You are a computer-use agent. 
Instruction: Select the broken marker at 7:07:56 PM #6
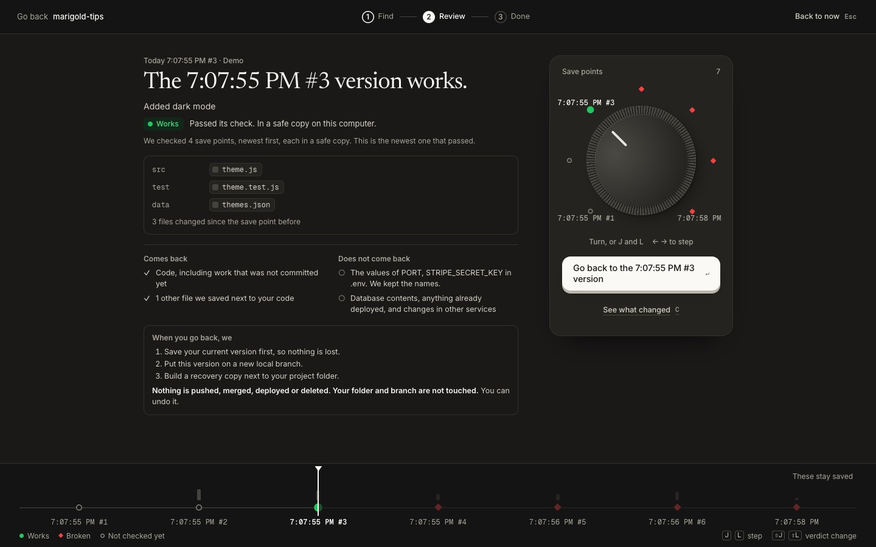click(x=677, y=507)
